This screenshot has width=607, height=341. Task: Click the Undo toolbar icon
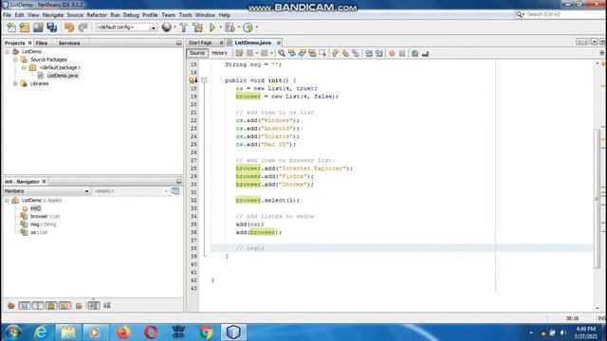[69, 27]
